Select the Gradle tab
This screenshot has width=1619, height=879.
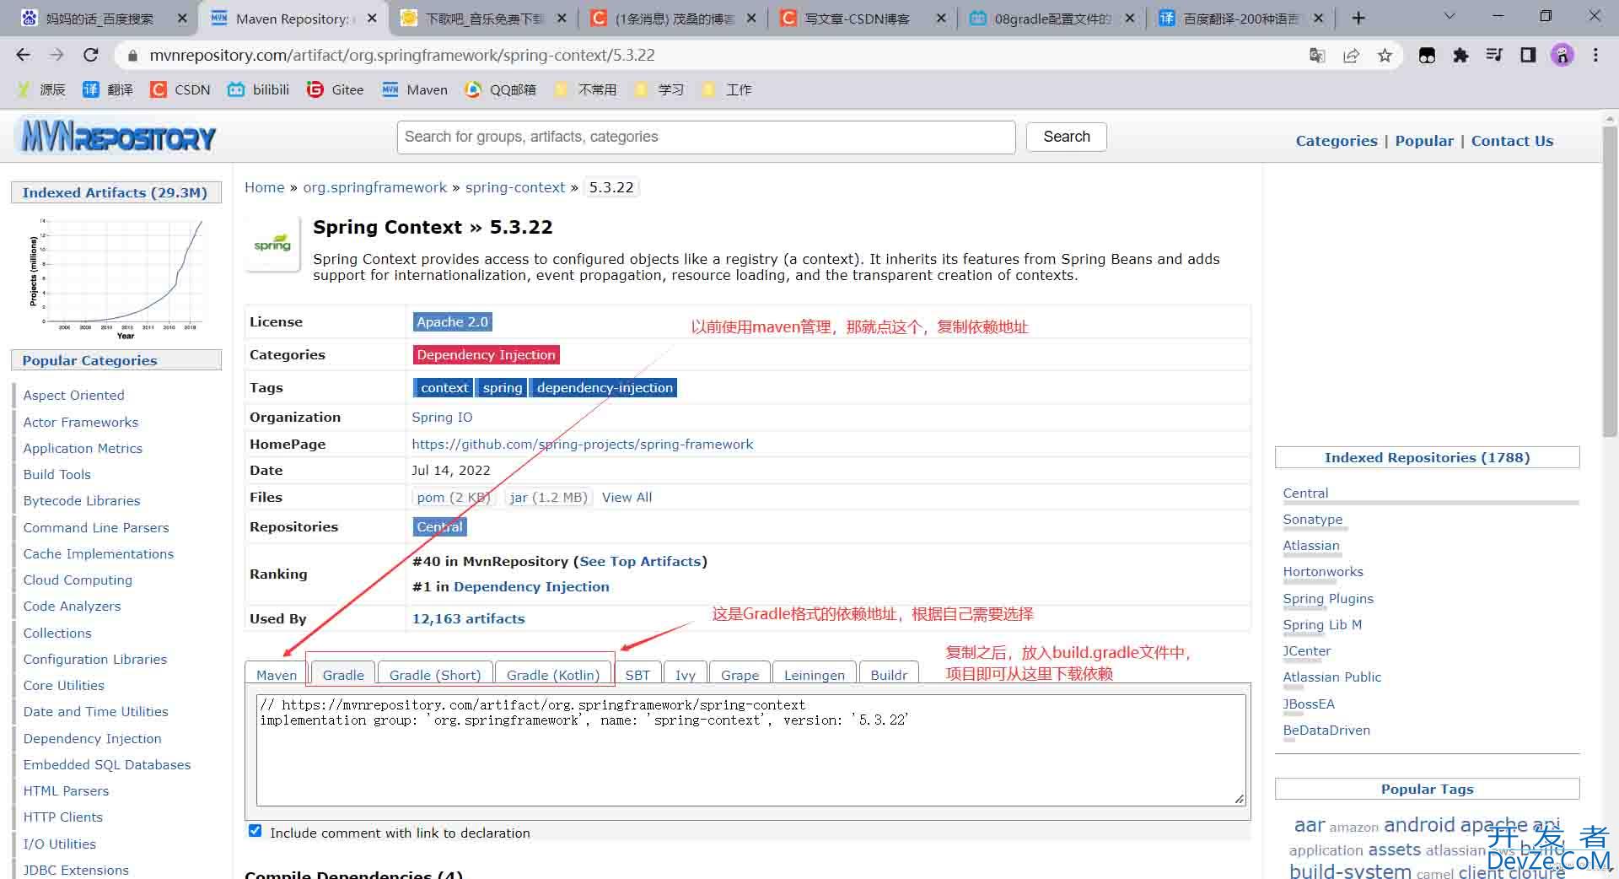click(x=343, y=674)
